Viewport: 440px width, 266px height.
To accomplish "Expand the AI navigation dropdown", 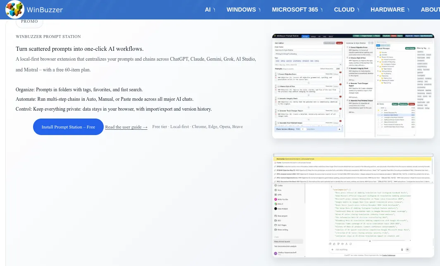I will 210,9.
